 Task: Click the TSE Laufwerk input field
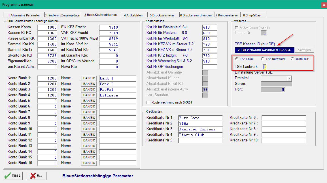(264, 67)
